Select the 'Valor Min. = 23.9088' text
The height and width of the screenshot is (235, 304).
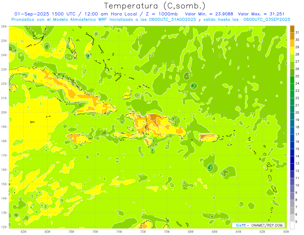click(209, 14)
